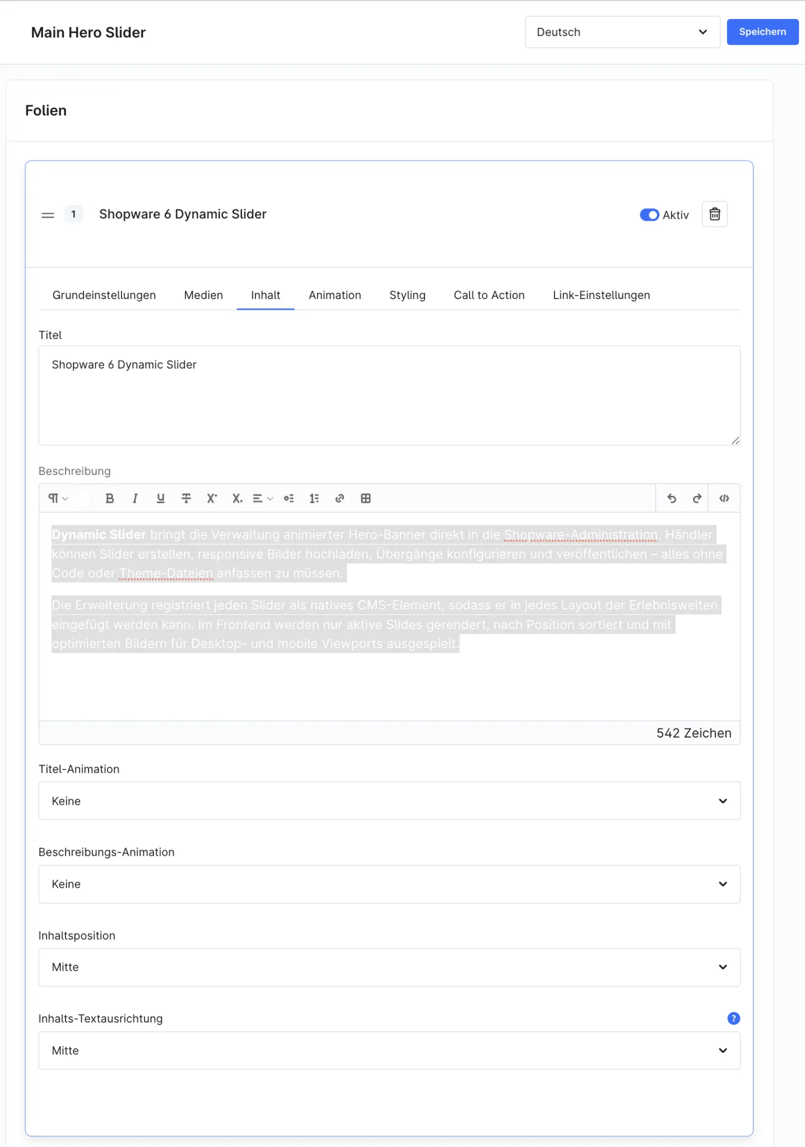The height and width of the screenshot is (1147, 805).
Task: Toggle bold formatting in description editor
Action: 110,498
